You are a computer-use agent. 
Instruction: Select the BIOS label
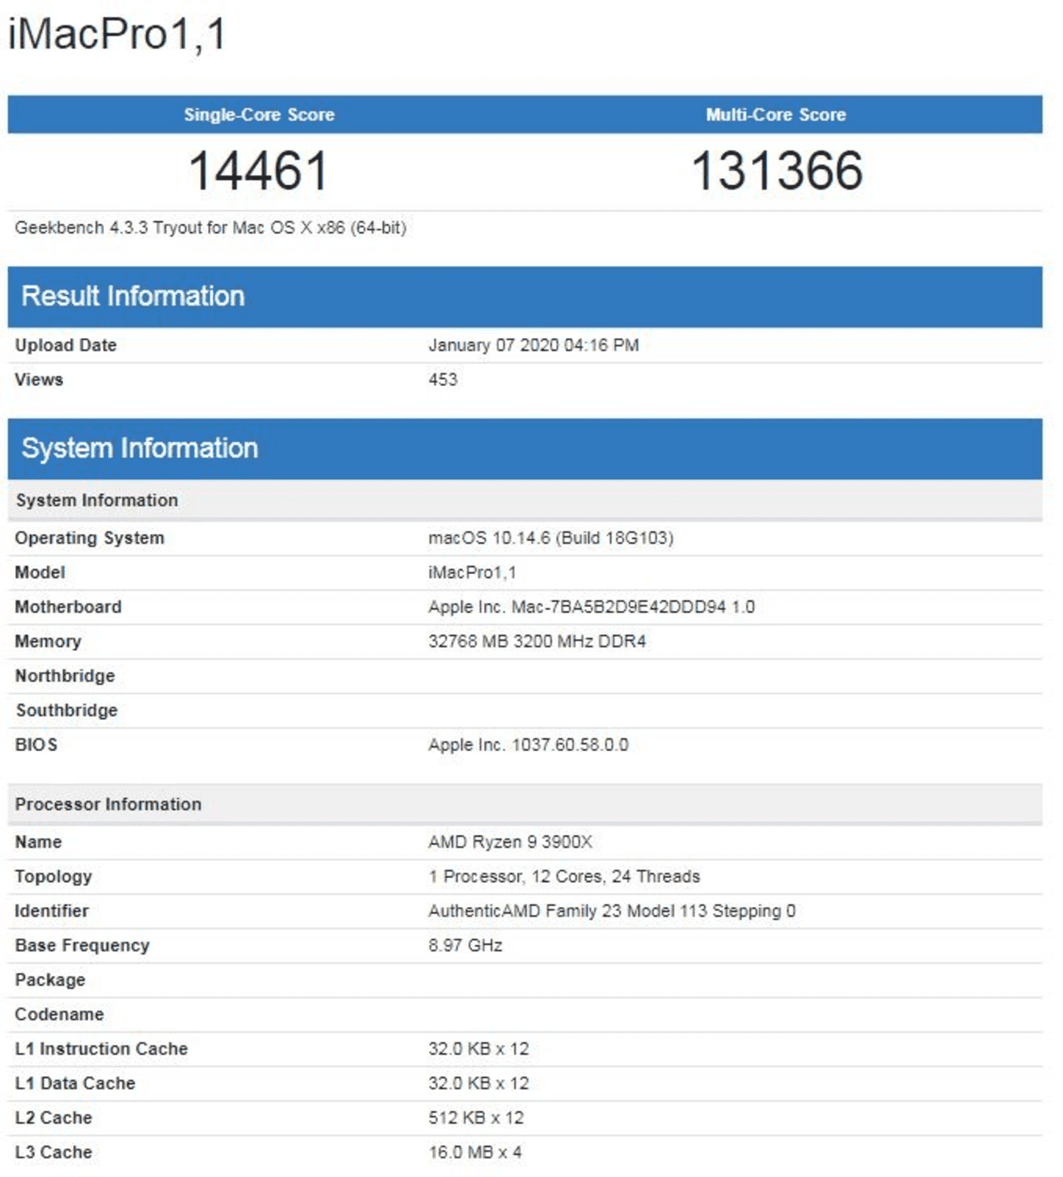[36, 746]
